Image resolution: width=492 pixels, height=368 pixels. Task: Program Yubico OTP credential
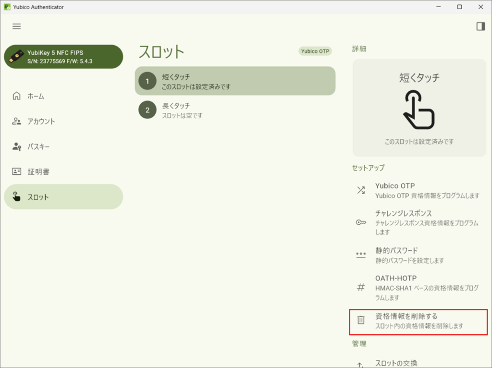tap(418, 190)
